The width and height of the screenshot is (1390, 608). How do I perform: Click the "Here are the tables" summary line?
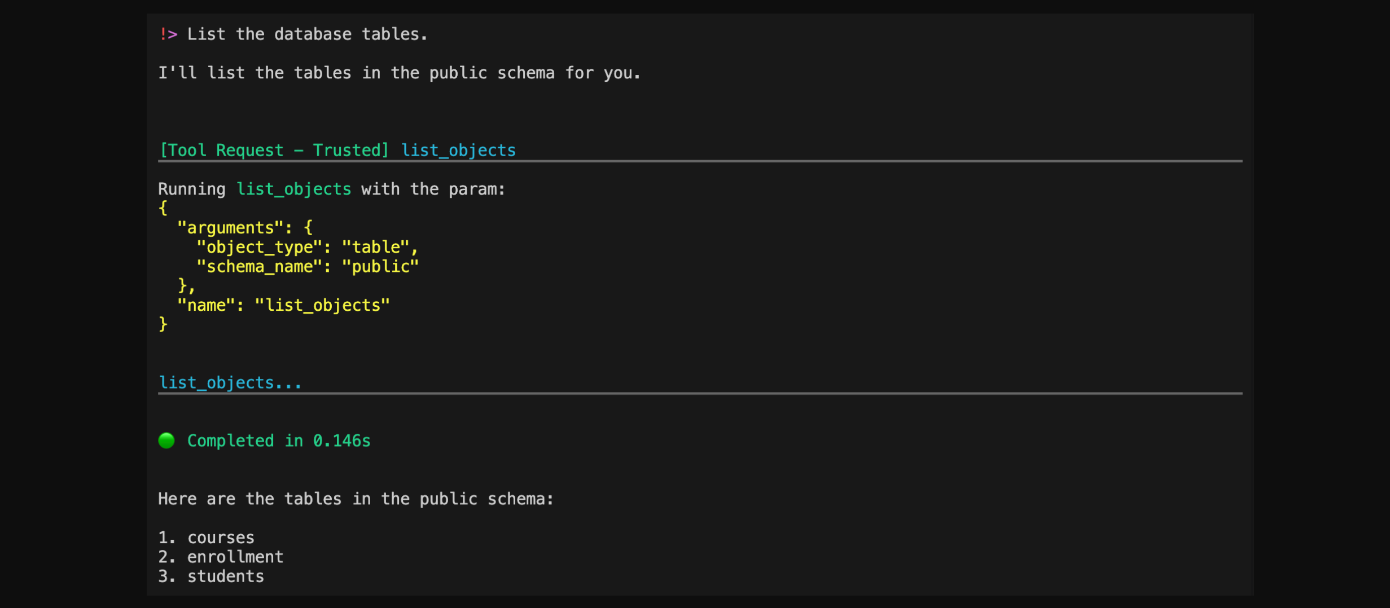coord(356,499)
